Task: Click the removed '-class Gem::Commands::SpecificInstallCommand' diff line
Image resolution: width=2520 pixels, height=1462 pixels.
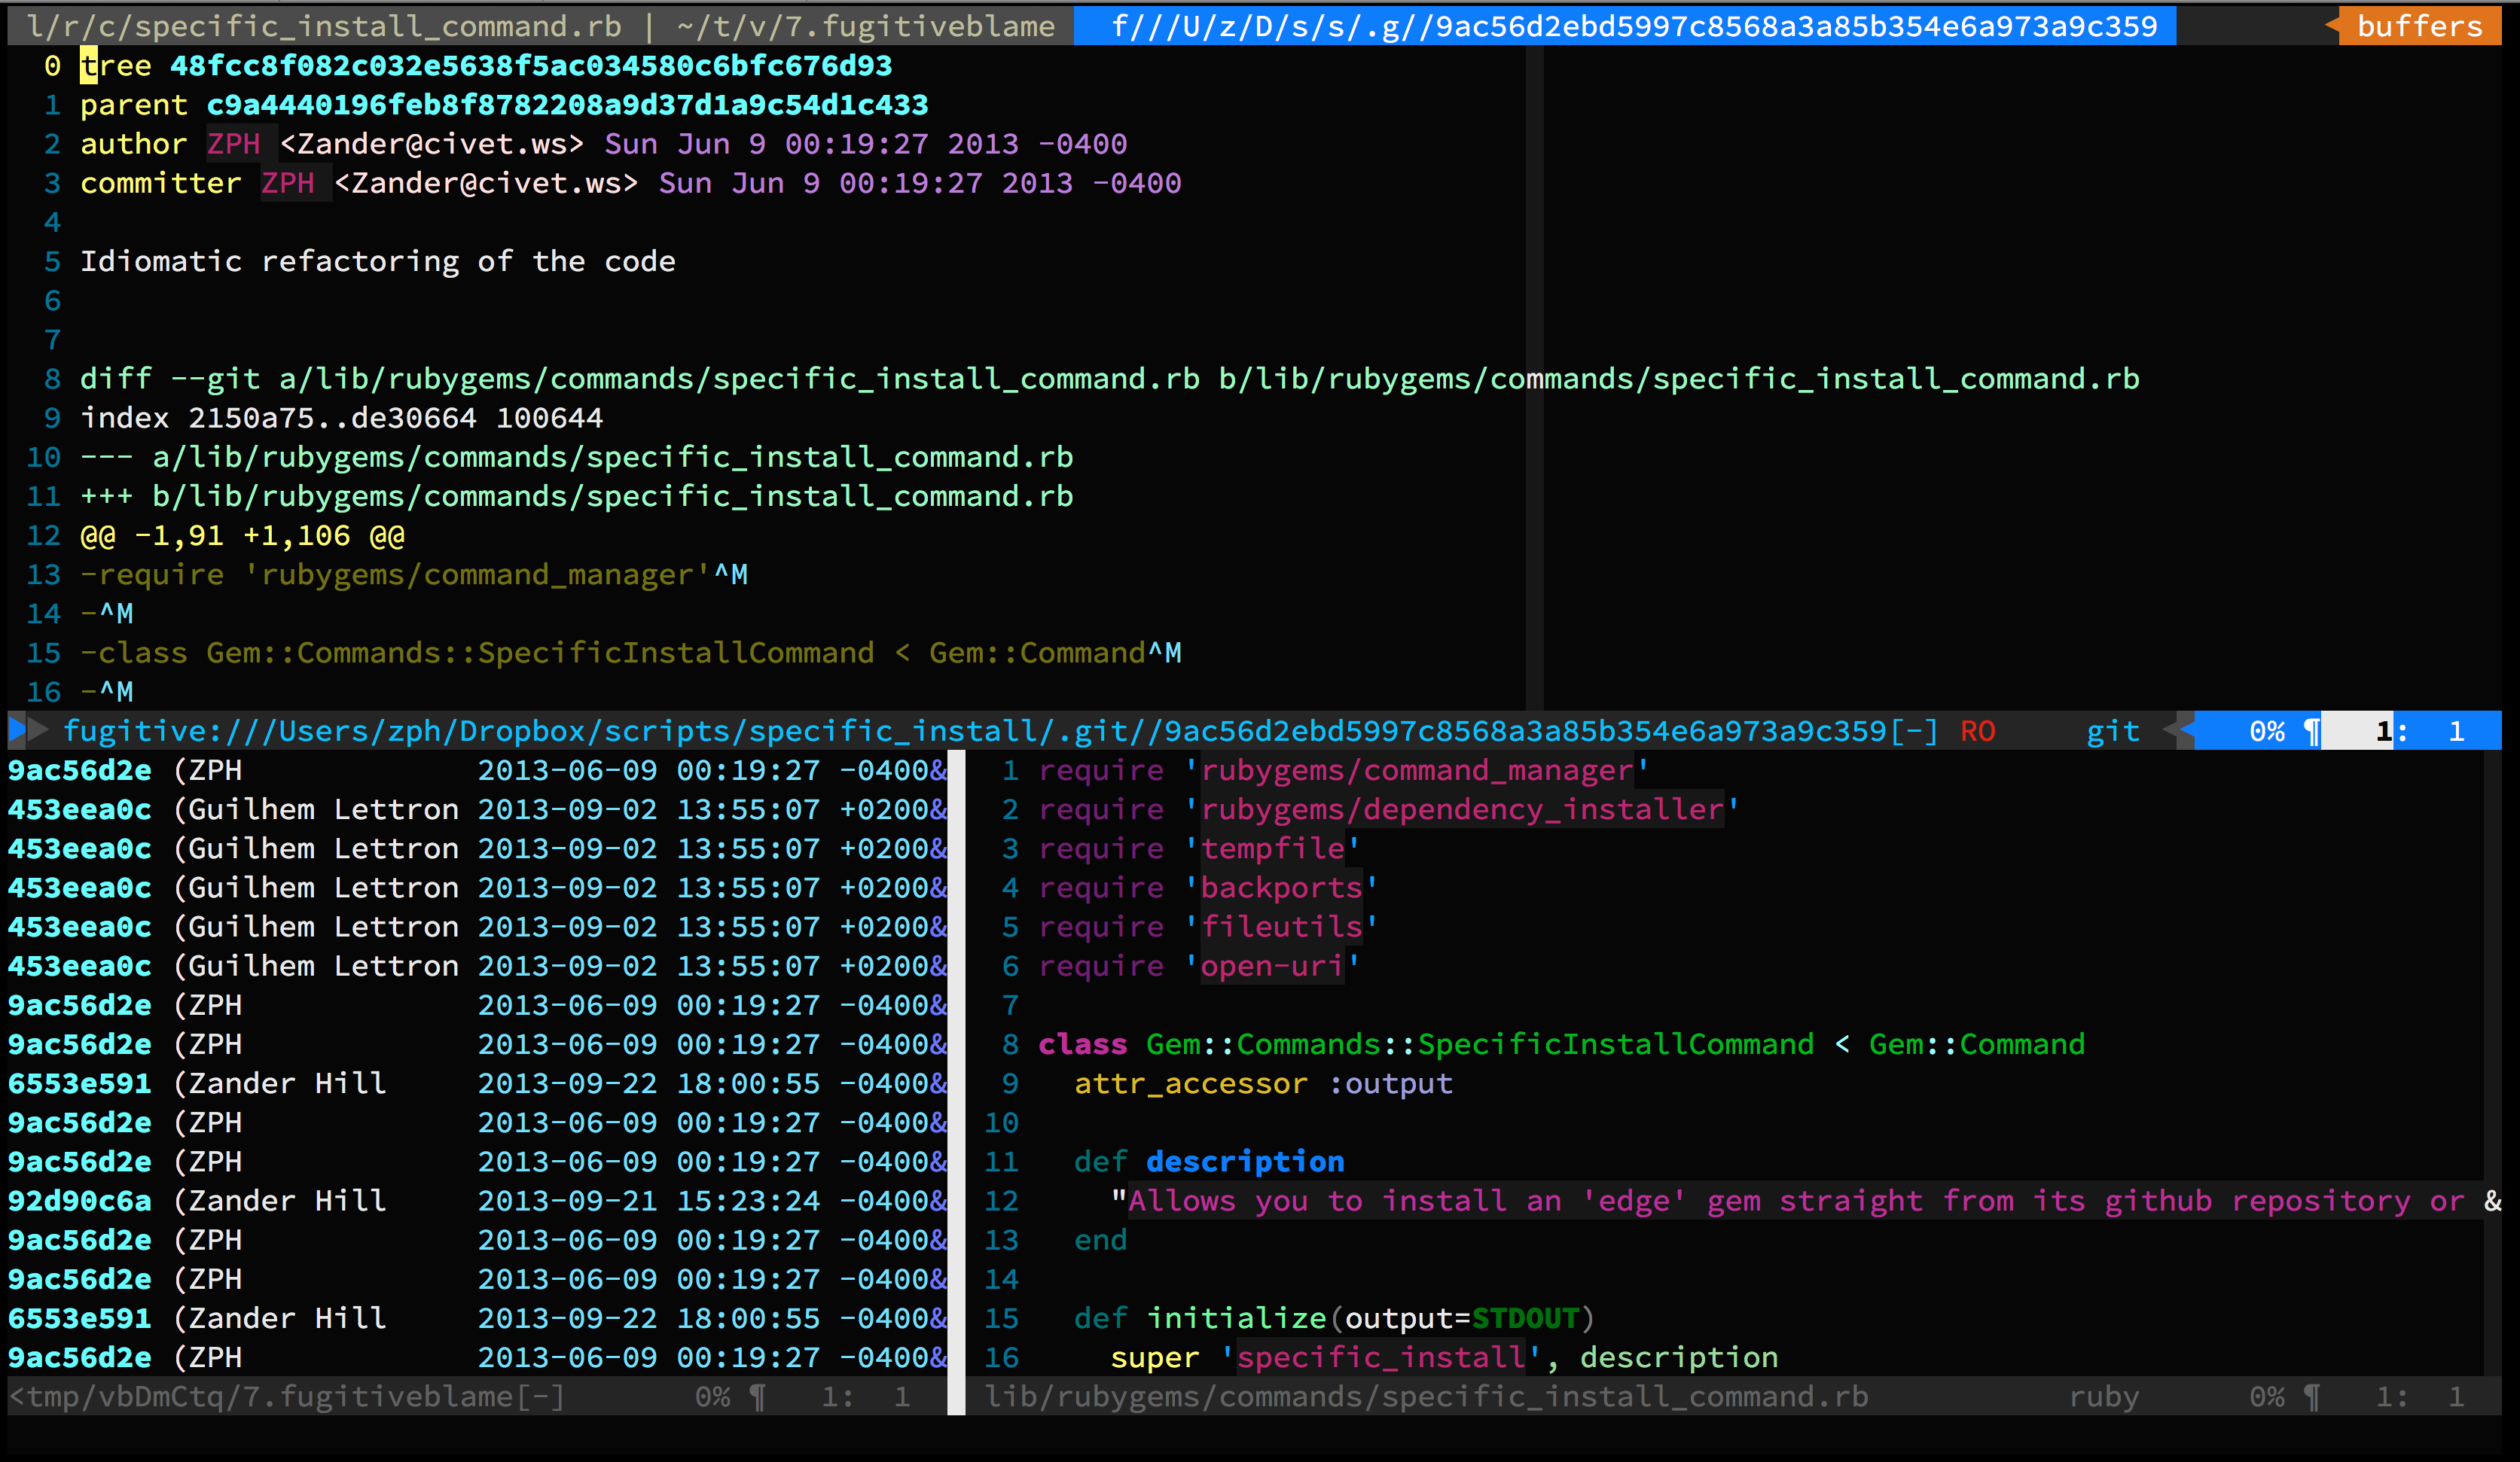Action: point(630,653)
